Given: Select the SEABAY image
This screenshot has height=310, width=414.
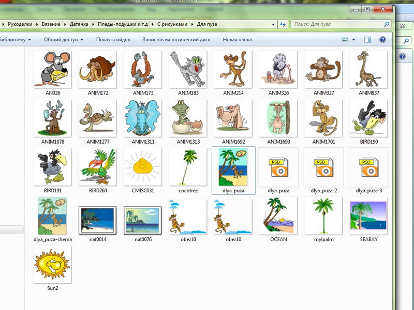Looking at the screenshot, I should coord(368,215).
